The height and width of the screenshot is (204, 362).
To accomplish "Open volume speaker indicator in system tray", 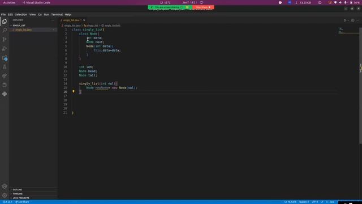I will (x=341, y=2).
